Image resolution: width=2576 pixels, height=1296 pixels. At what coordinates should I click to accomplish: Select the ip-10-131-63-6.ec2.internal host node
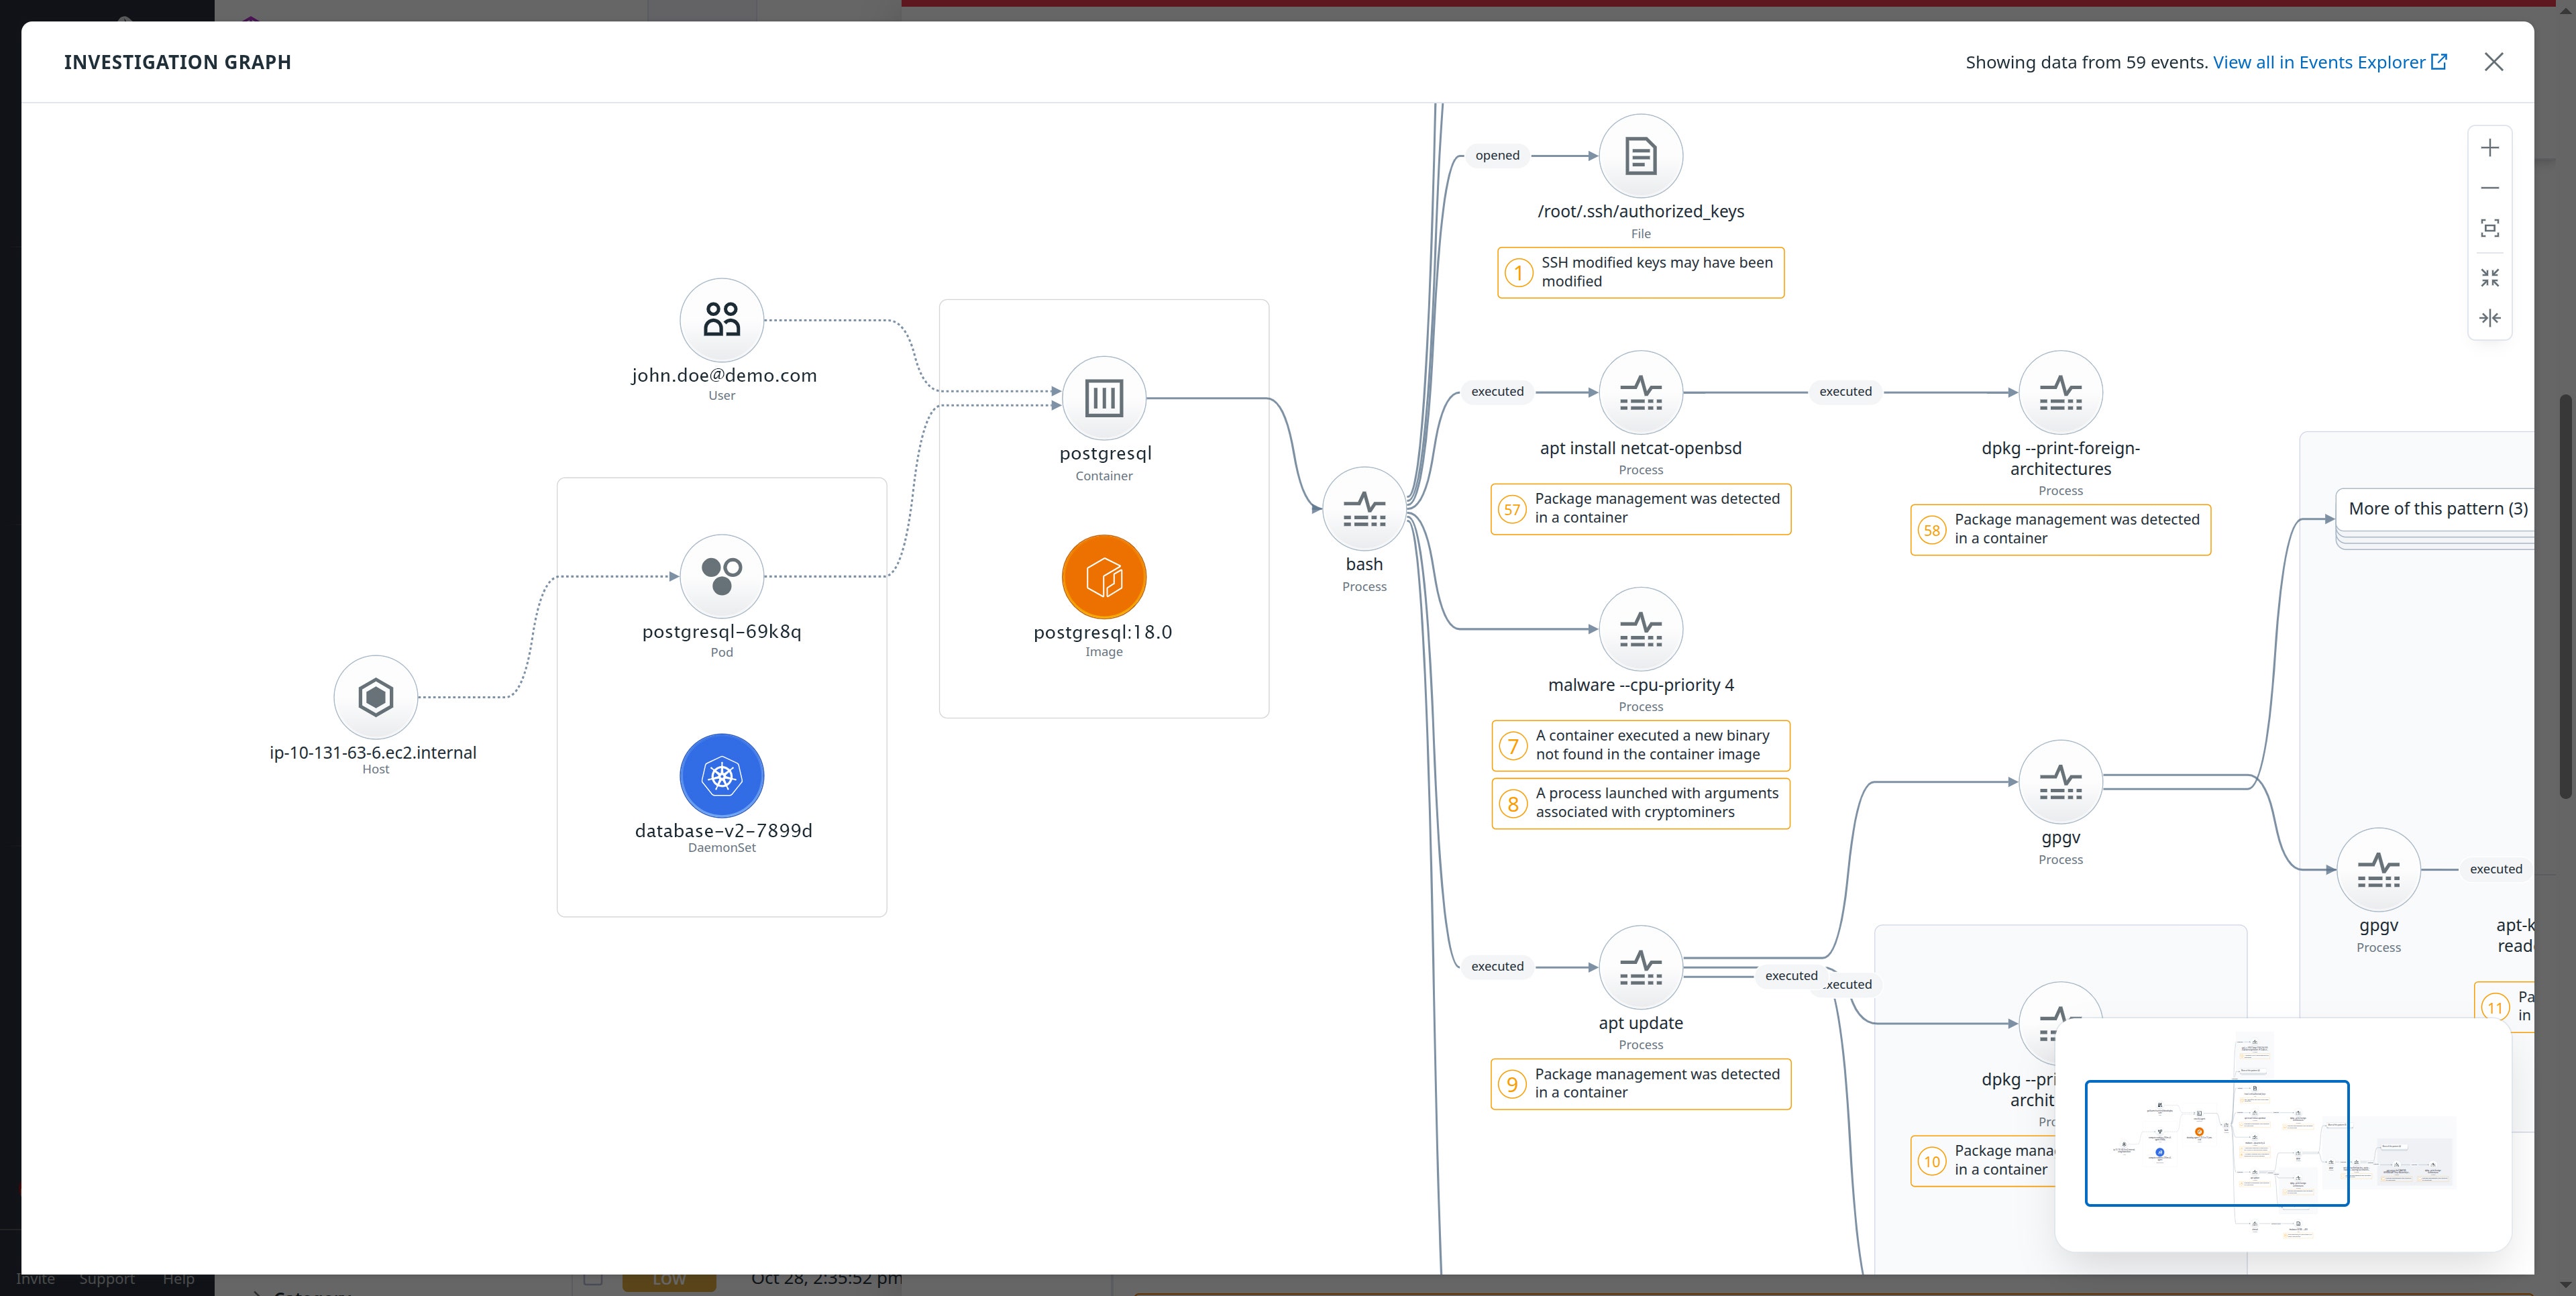[375, 697]
